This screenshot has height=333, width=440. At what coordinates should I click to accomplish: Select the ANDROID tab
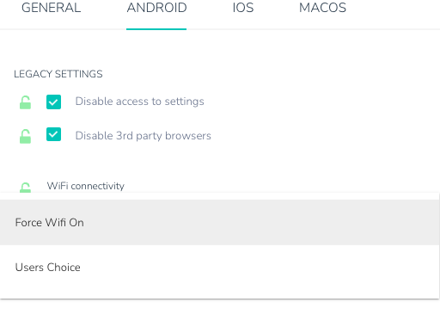[156, 8]
